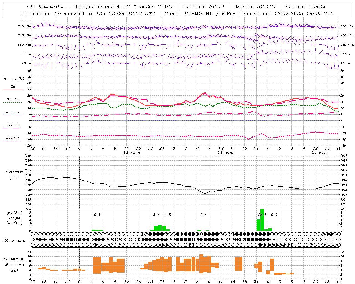Viewport: 355px width, 284px height.
Task: Click the 14 июля date label
Action: (226, 153)
